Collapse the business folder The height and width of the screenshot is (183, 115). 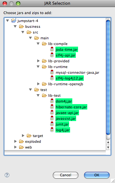pyautogui.click(x=15, y=27)
